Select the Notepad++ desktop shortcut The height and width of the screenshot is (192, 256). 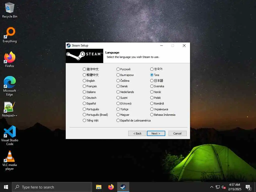click(x=10, y=109)
